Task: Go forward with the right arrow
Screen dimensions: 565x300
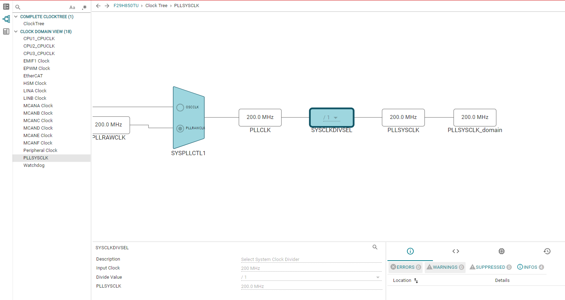Action: [x=107, y=6]
